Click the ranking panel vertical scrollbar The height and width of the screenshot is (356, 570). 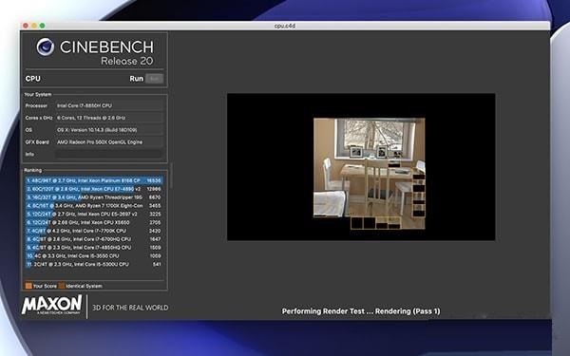coord(170,177)
